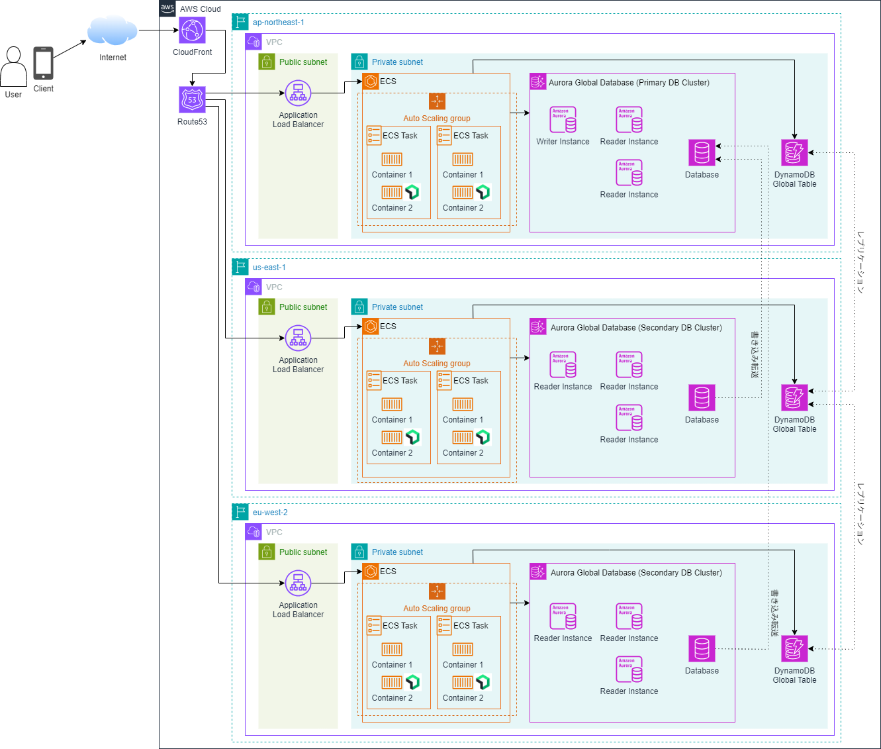Click the User person icon

coord(13,66)
